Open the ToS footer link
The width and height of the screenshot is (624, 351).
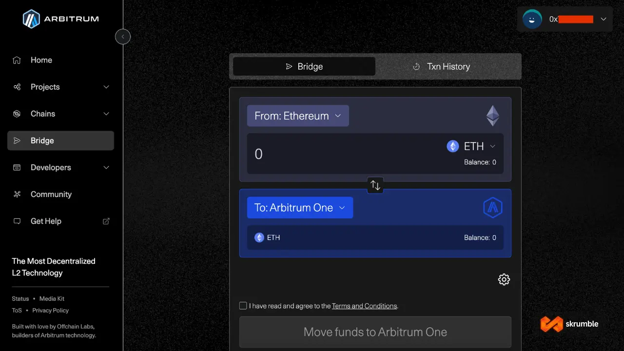click(x=17, y=310)
